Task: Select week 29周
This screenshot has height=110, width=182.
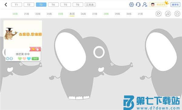Action: click(117, 14)
